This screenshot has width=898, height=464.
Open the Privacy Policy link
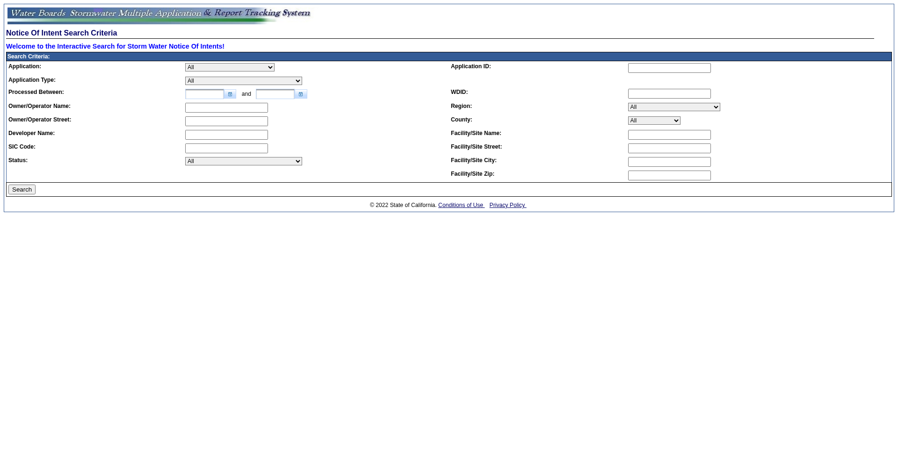coord(507,205)
